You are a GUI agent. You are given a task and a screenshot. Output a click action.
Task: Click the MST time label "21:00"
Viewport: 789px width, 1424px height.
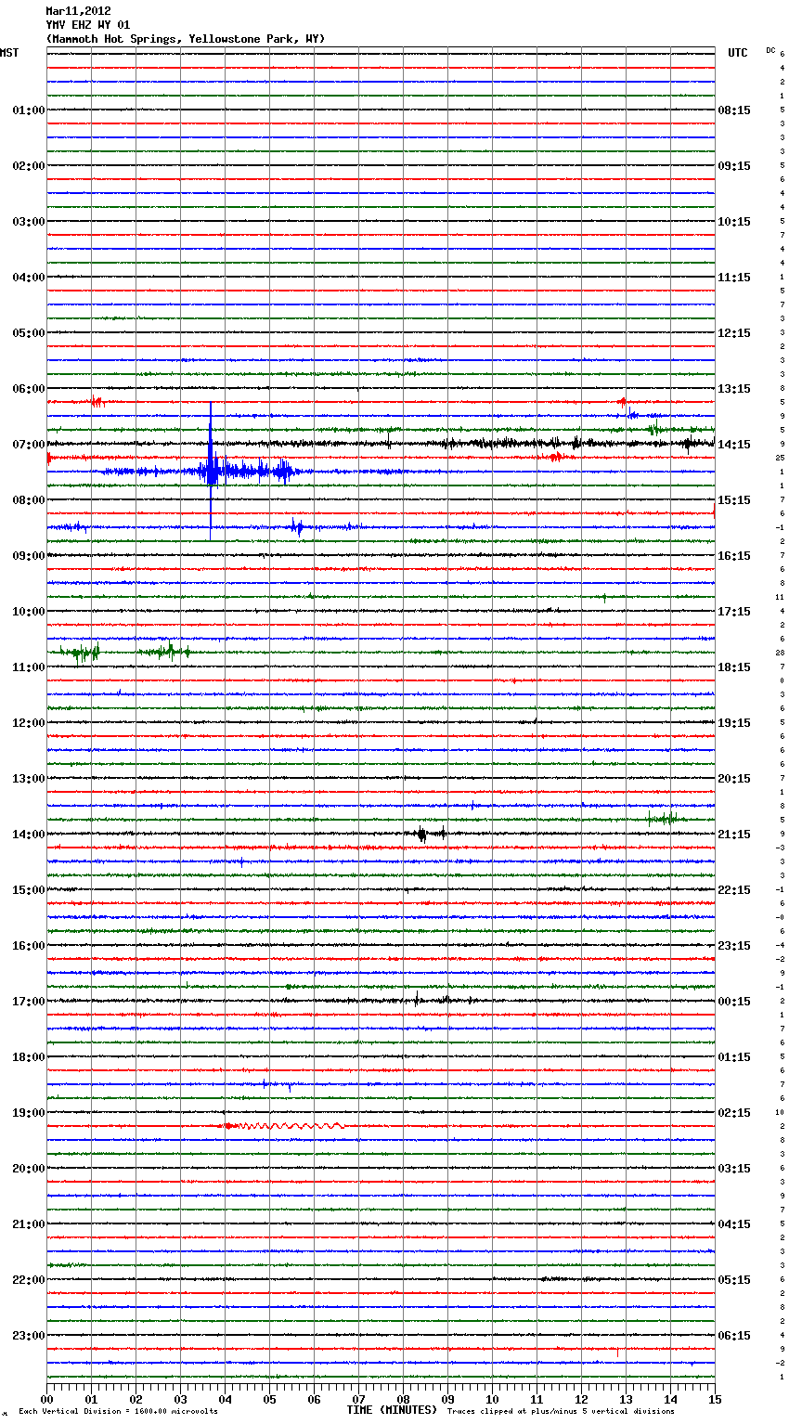pyautogui.click(x=29, y=1224)
